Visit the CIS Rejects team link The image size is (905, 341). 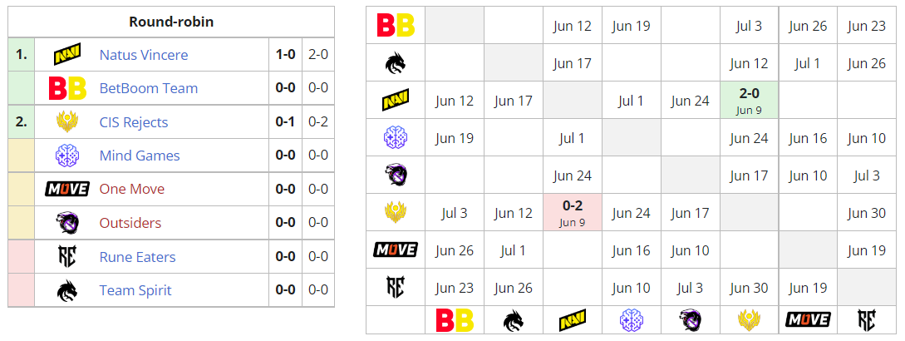tap(133, 122)
